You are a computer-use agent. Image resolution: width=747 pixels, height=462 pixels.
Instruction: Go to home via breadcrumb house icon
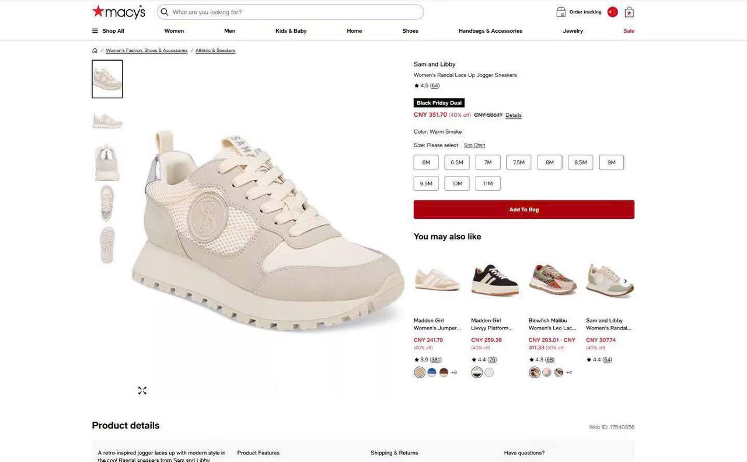pos(95,50)
